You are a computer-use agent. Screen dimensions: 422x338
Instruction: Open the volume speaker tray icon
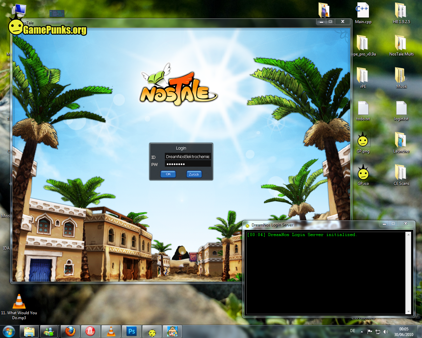pyautogui.click(x=386, y=331)
